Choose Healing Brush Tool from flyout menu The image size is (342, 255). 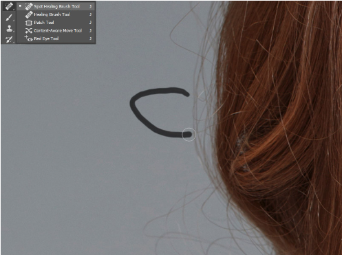point(56,14)
